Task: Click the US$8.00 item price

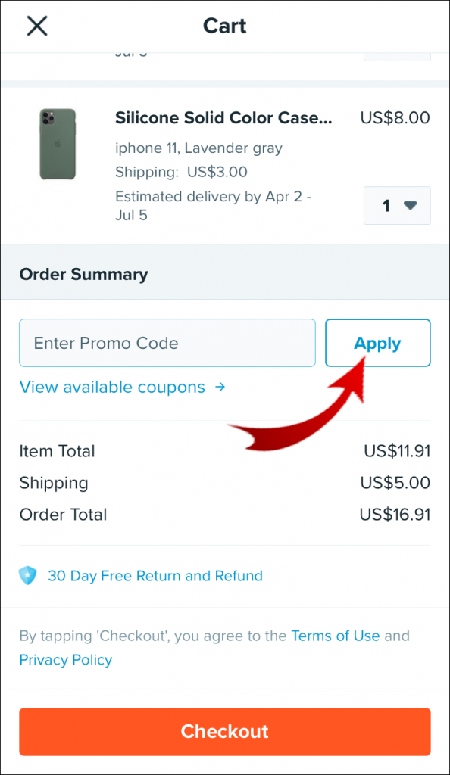Action: point(395,118)
